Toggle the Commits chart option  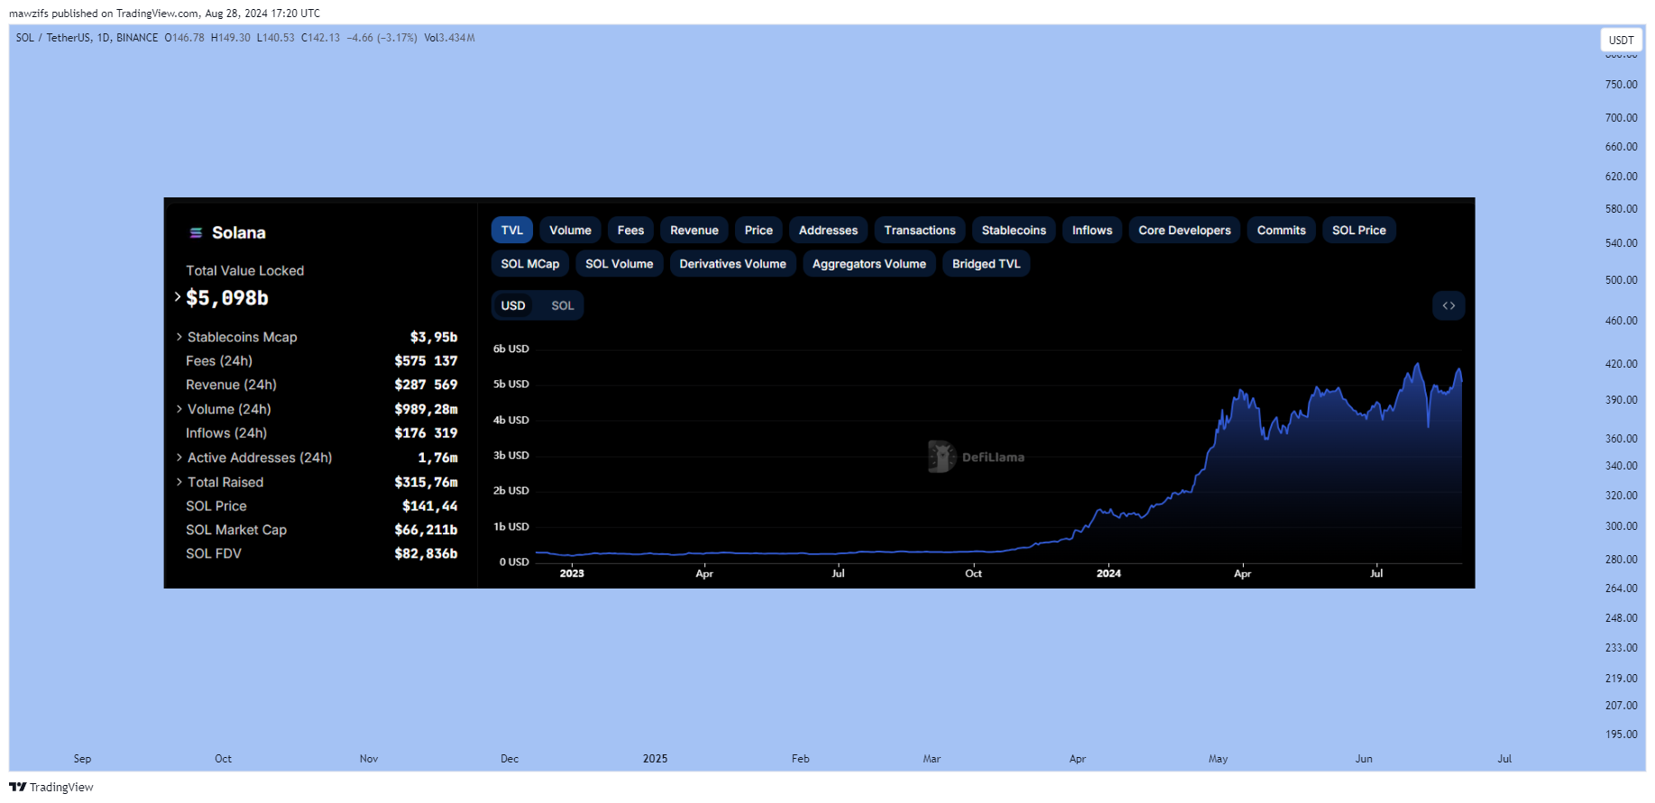(1282, 230)
